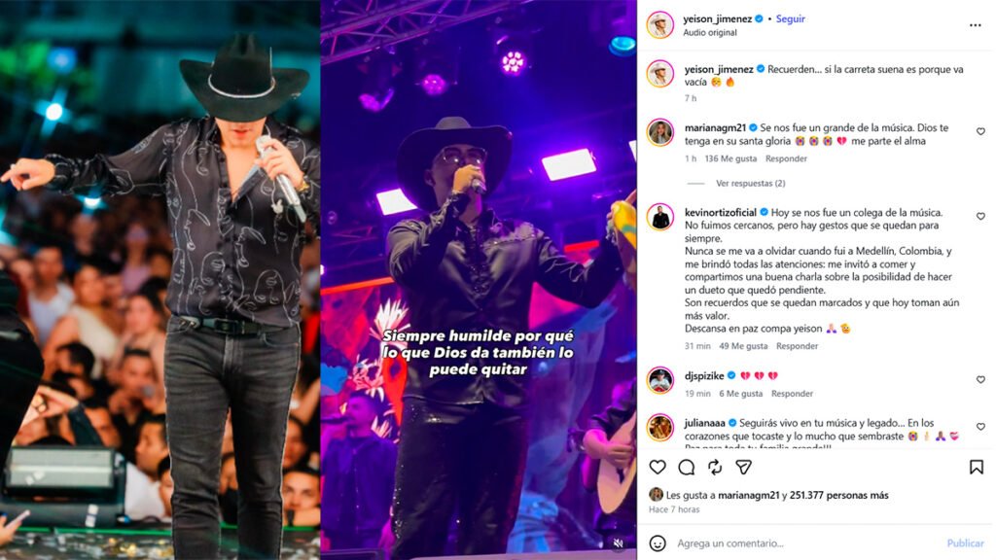The width and height of the screenshot is (996, 560).
Task: Open the three-dot more options menu
Action: point(975,25)
